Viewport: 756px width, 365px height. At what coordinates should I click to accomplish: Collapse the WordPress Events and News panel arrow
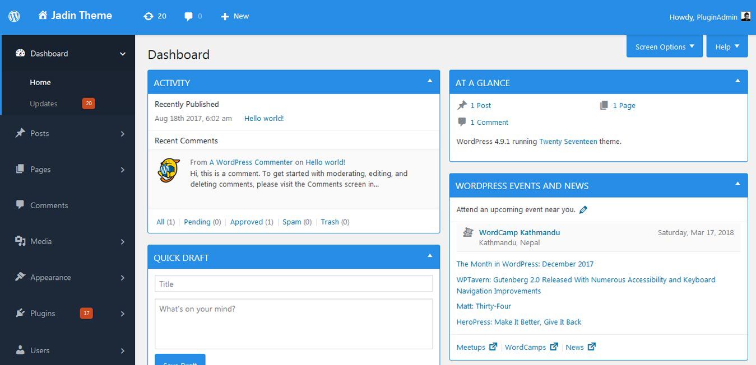[x=738, y=184]
